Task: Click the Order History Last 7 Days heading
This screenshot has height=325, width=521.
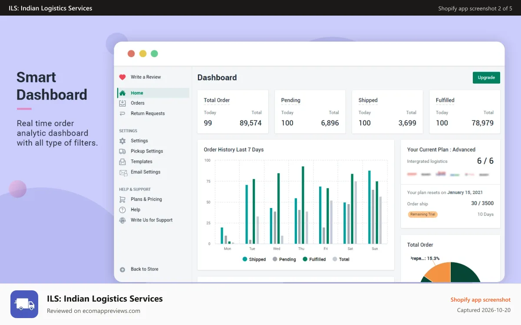Action: pyautogui.click(x=234, y=149)
